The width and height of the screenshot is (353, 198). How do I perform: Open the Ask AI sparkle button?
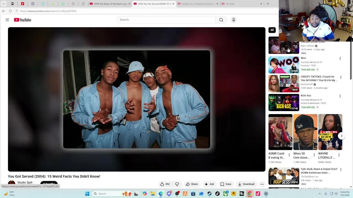(x=209, y=184)
